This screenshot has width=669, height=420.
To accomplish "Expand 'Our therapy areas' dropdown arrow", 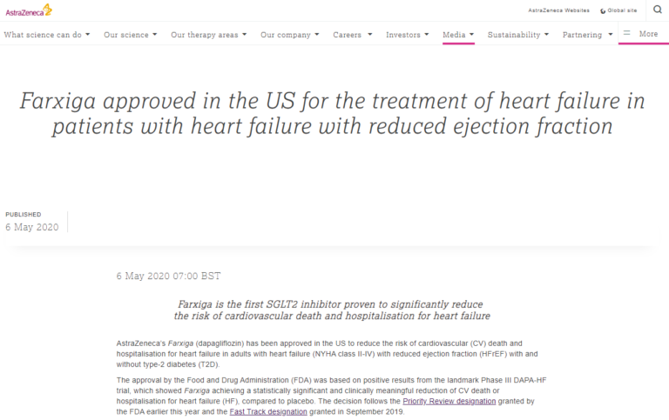I will pyautogui.click(x=244, y=35).
